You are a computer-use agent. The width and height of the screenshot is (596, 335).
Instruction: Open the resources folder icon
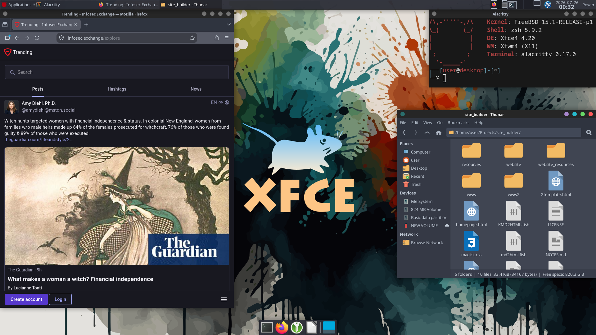(x=472, y=151)
